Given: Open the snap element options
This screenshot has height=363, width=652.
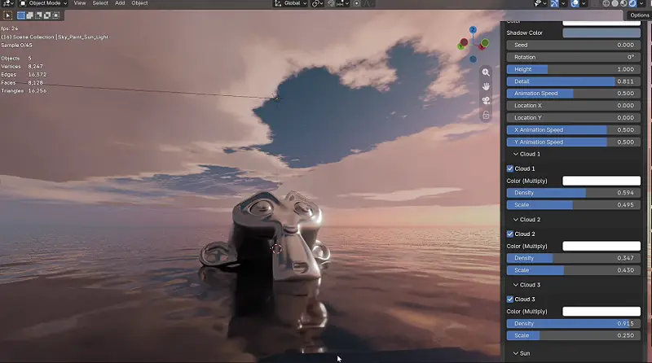Looking at the screenshot, I should tap(342, 3).
